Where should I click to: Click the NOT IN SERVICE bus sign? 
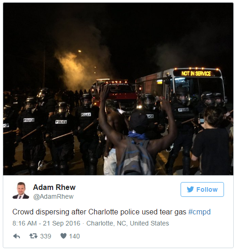point(196,73)
